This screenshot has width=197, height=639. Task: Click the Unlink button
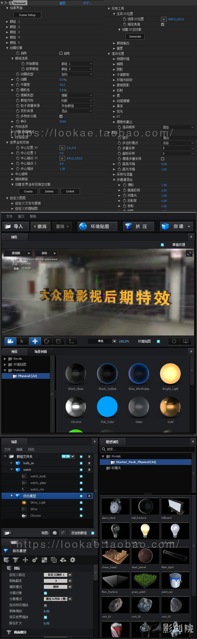[x=70, y=191]
